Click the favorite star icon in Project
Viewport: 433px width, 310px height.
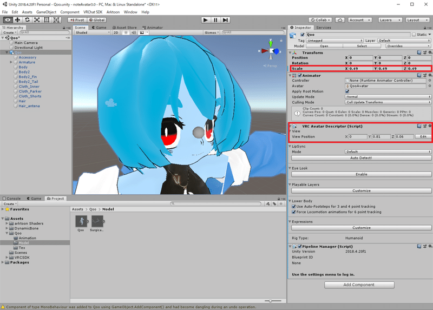pos(281,204)
